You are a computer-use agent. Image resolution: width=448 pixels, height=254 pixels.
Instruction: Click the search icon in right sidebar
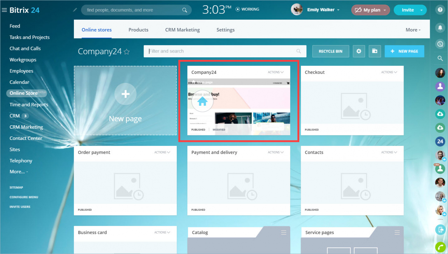[440, 58]
